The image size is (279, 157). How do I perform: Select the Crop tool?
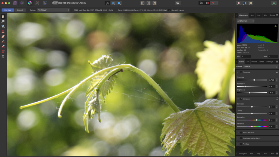point(3,56)
